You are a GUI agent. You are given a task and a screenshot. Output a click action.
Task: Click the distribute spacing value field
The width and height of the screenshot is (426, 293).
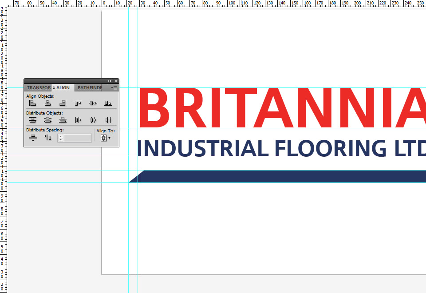pyautogui.click(x=78, y=138)
